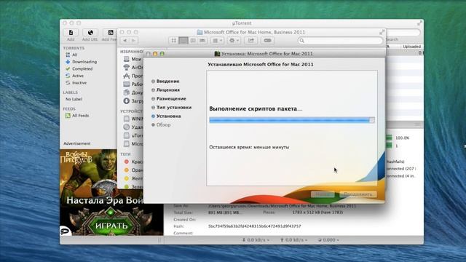This screenshot has height=262, width=466.
Task: Switch Finder to icon view
Action: (174, 41)
